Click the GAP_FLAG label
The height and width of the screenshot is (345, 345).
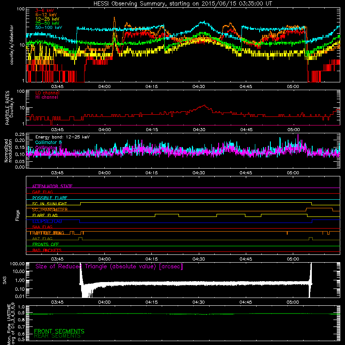(x=42, y=192)
